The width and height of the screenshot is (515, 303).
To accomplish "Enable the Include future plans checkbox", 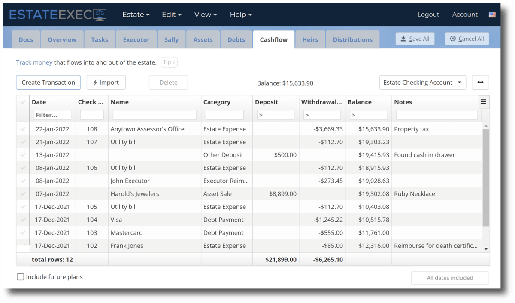I will point(20,277).
